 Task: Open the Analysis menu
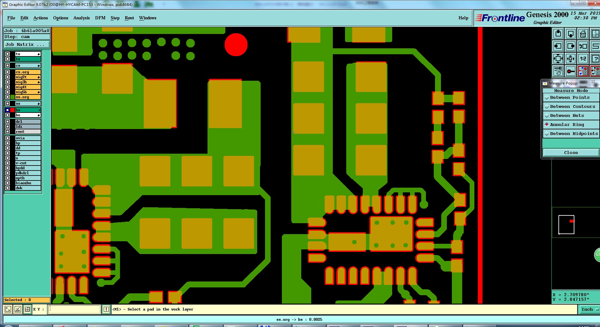[x=82, y=18]
